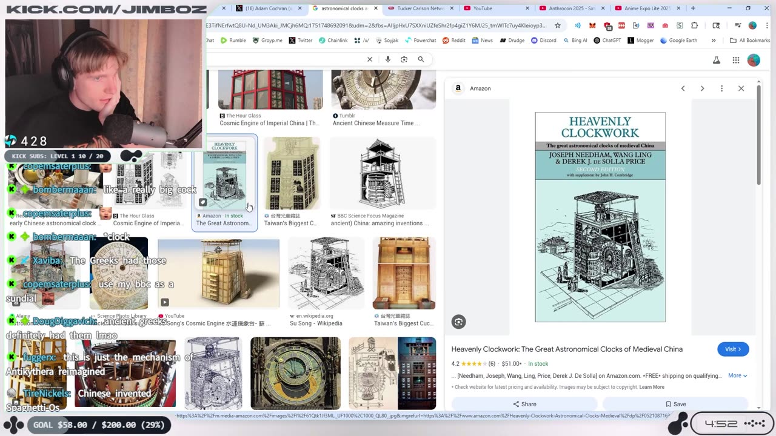Open the Hour Glass Cosmic Engine red tower image

270,90
